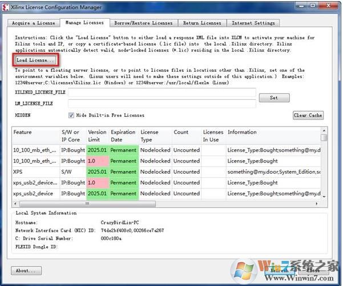
Task: Toggle Hide Built-in Free Licenses checkbox
Action: [71, 115]
